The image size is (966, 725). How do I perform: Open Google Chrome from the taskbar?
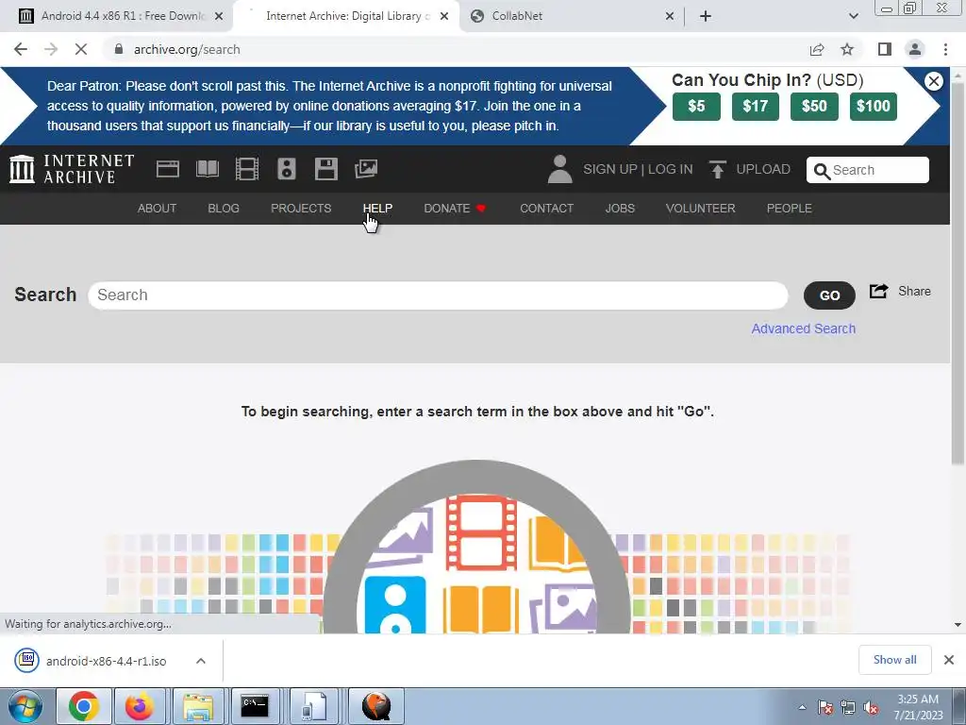click(84, 706)
